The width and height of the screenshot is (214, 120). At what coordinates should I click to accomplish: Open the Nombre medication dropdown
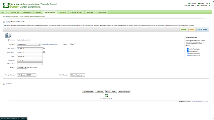point(29,44)
